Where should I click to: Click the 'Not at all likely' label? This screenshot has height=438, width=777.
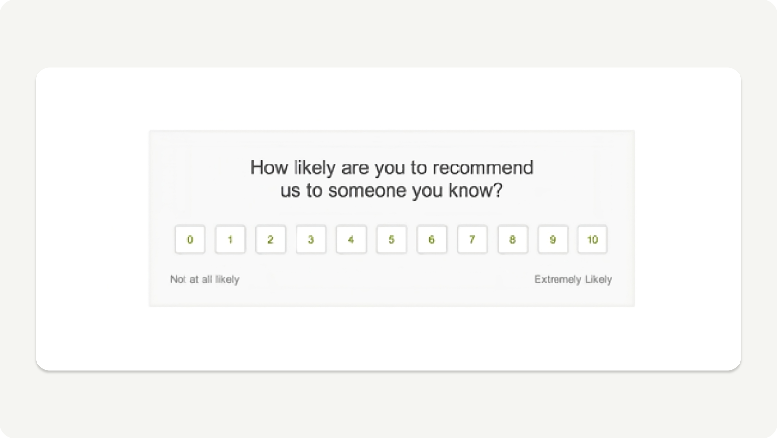(204, 279)
